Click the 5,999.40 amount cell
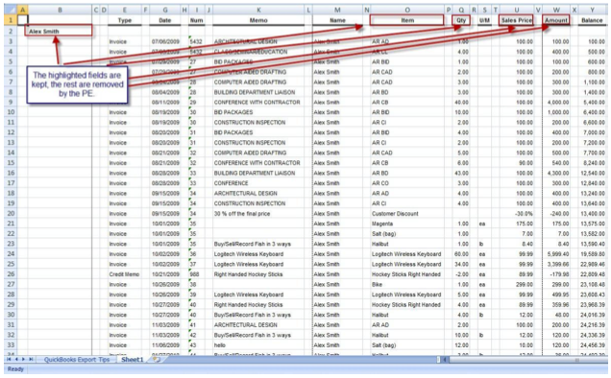Image resolution: width=611 pixels, height=378 pixels. click(x=556, y=254)
